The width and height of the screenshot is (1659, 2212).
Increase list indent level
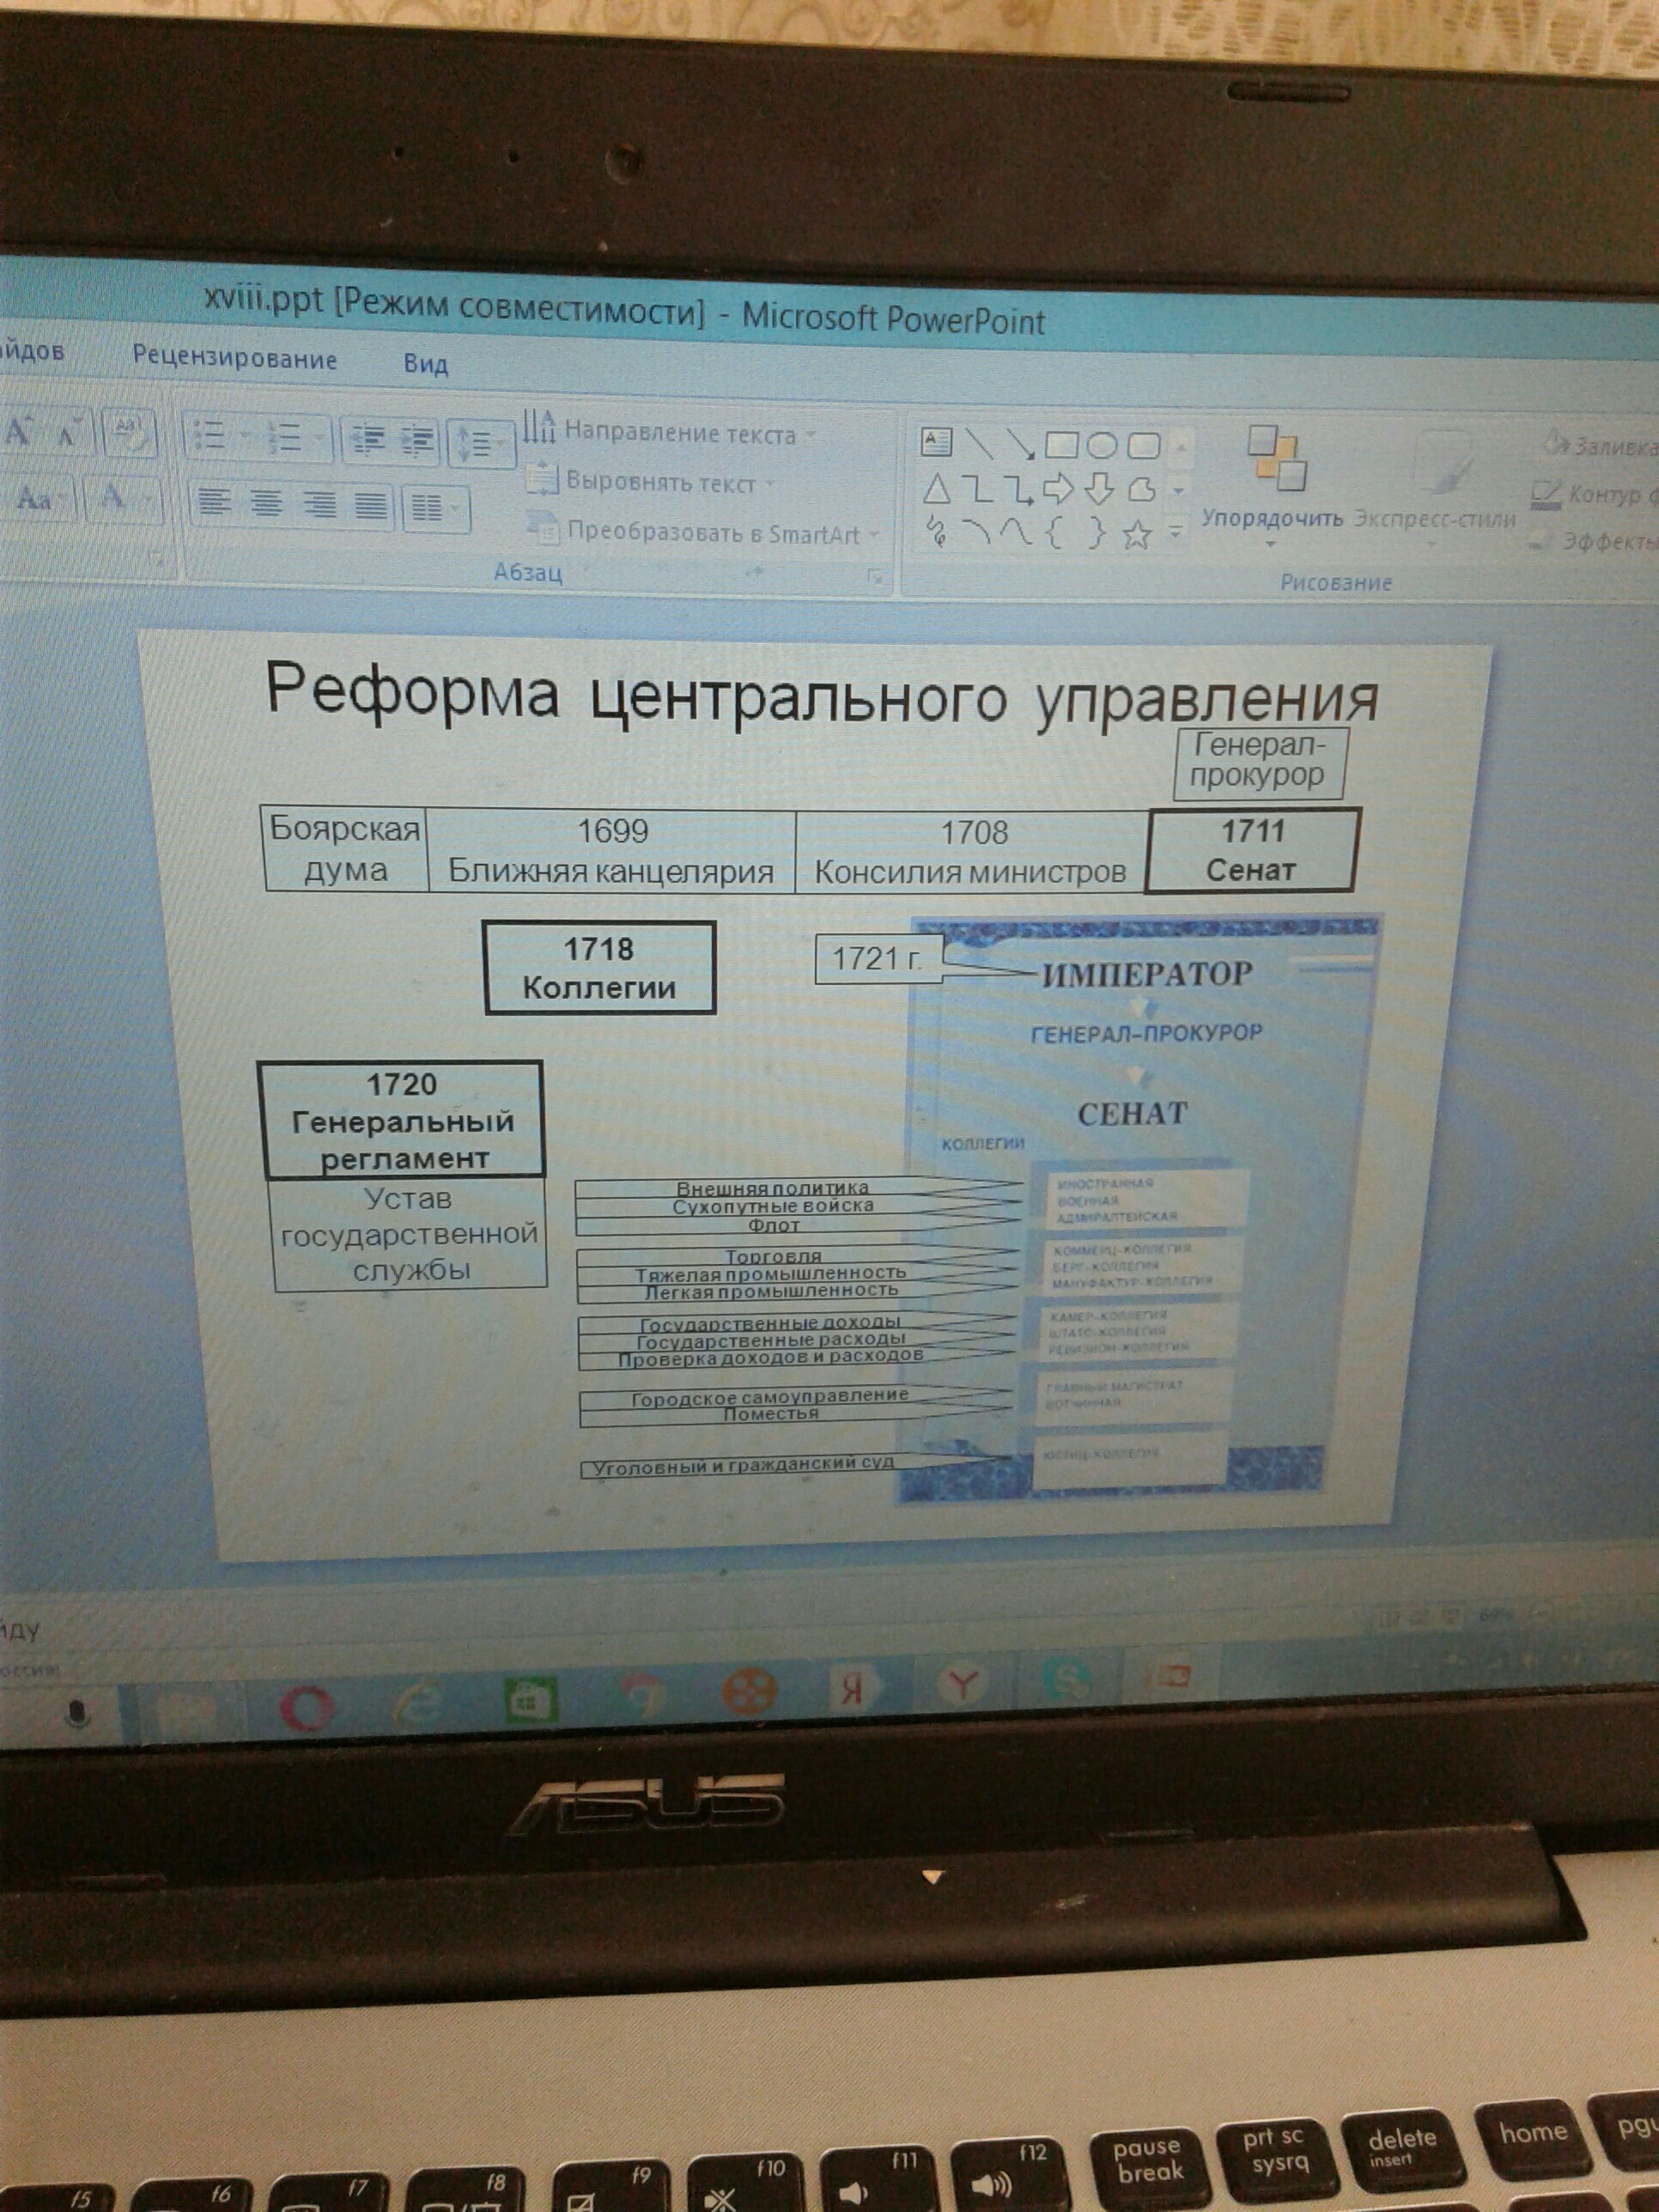tap(417, 439)
